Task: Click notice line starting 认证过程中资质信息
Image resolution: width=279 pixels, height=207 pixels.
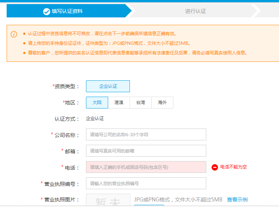Action: [x=102, y=34]
